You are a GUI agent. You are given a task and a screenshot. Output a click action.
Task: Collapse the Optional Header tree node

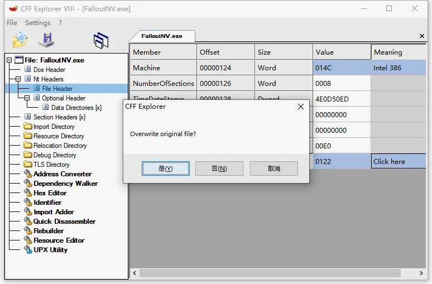pos(27,98)
